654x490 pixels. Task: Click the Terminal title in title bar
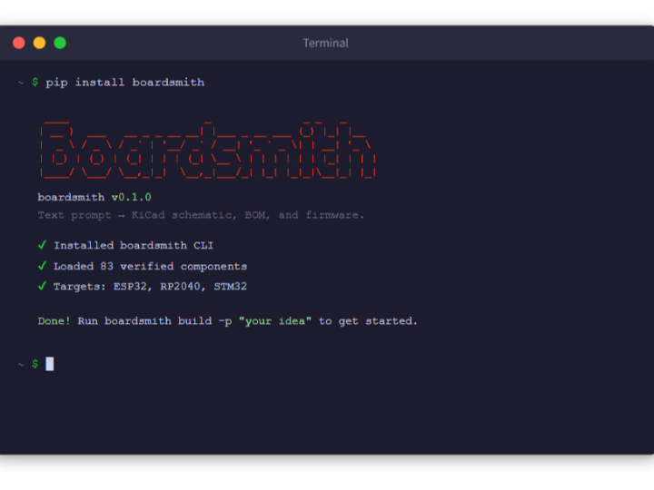(x=325, y=43)
